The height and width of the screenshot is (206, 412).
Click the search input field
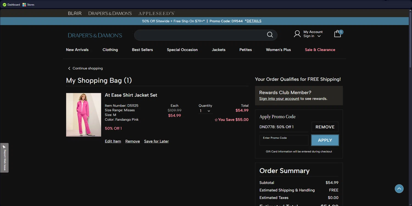pyautogui.click(x=201, y=35)
